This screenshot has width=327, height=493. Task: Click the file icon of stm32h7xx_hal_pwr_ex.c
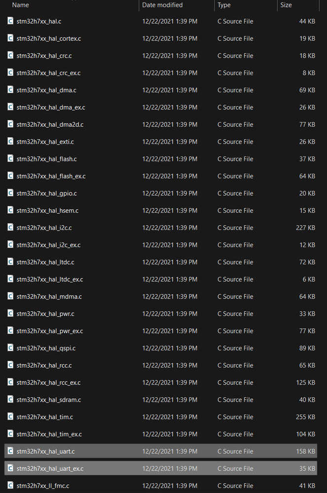[10, 331]
